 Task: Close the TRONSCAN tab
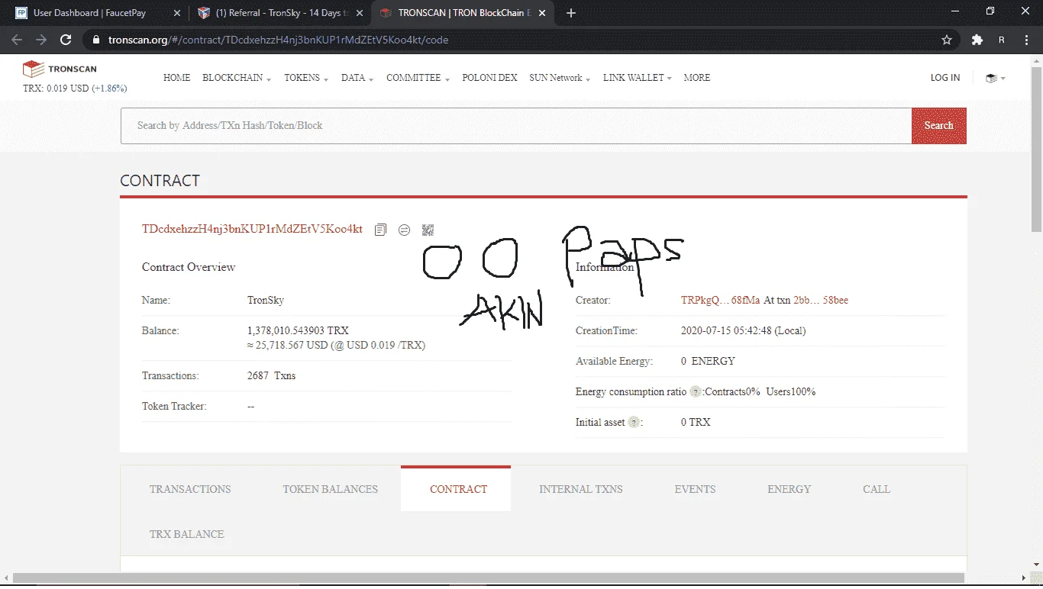[x=541, y=13]
